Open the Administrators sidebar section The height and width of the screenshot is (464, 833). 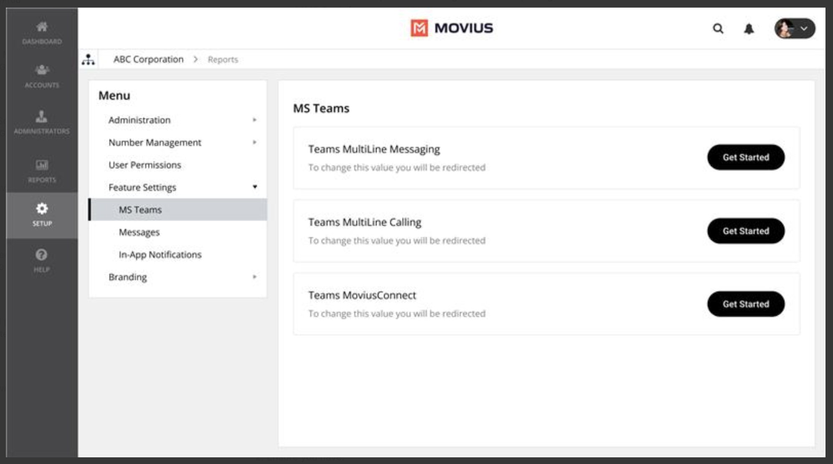coord(42,122)
